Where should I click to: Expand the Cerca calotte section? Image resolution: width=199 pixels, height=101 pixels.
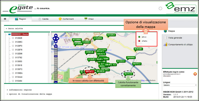click(x=14, y=29)
